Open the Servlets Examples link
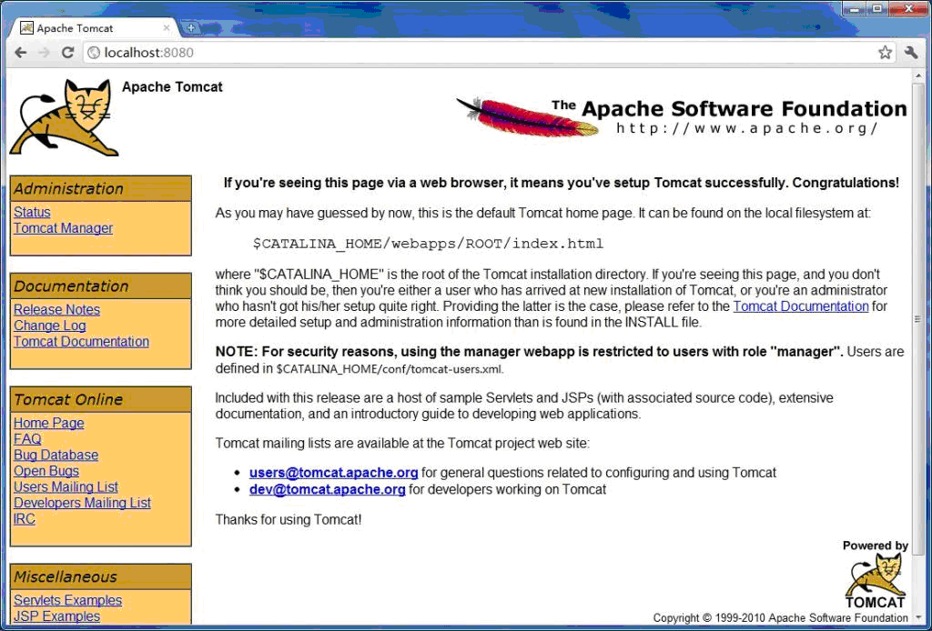This screenshot has height=631, width=932. [67, 600]
